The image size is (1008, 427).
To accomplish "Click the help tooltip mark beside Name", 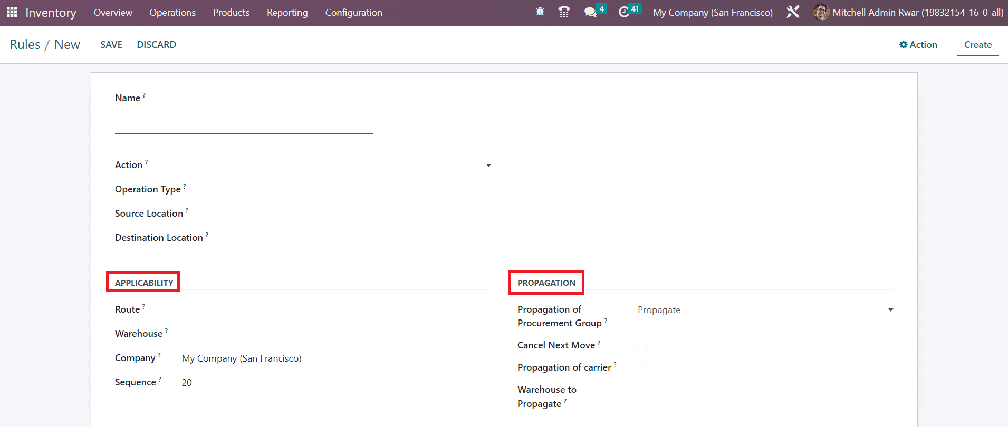I will pyautogui.click(x=144, y=95).
